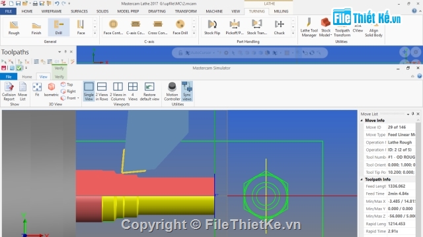Toggle Single View viewport layout
423x237 pixels.
click(x=89, y=92)
